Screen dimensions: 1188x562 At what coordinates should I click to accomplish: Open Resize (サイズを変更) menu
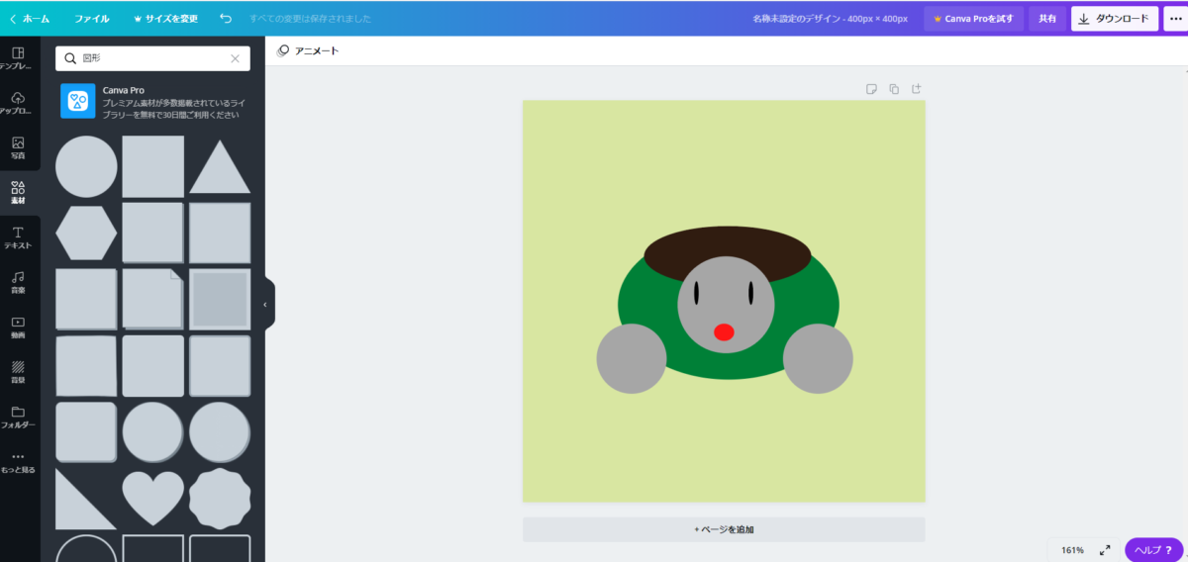coord(165,18)
